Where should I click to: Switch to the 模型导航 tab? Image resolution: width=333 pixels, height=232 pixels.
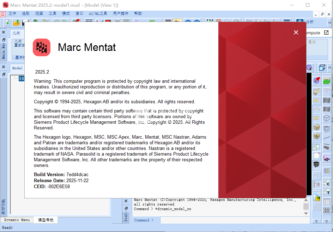pyautogui.click(x=46, y=220)
